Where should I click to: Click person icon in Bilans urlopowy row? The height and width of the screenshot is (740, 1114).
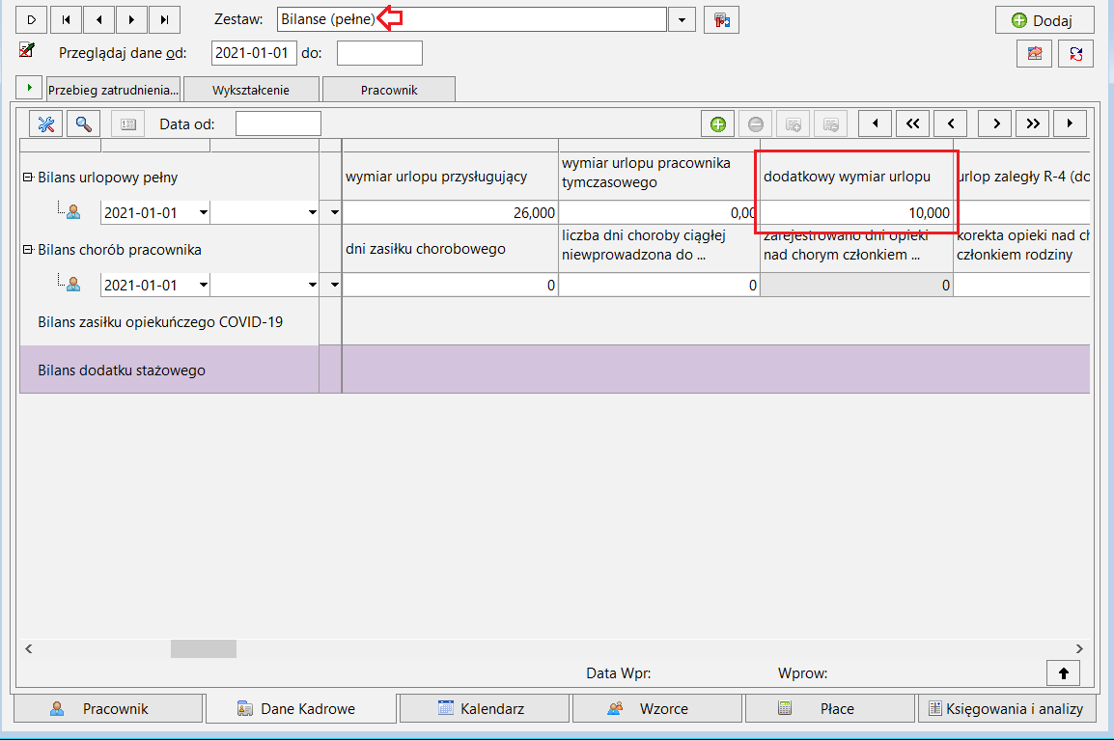pyautogui.click(x=73, y=211)
